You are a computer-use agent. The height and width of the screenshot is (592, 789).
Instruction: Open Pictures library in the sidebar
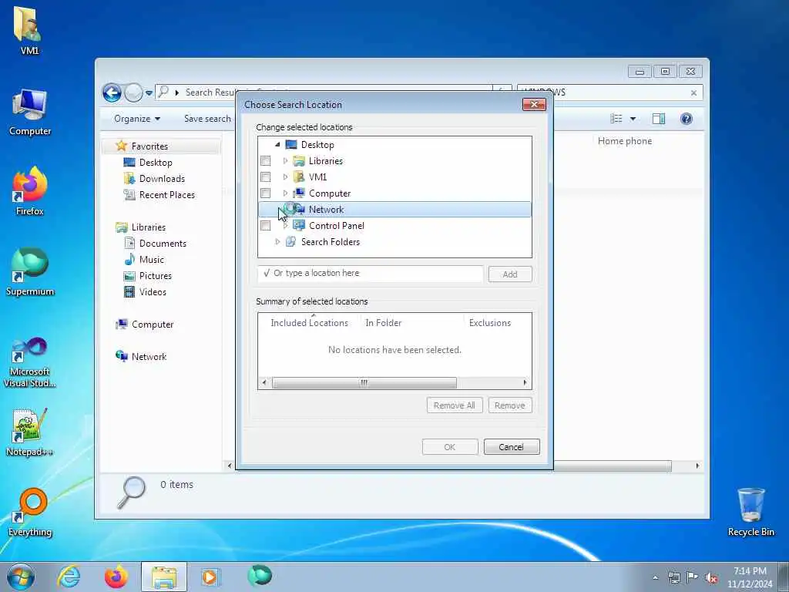pyautogui.click(x=155, y=276)
